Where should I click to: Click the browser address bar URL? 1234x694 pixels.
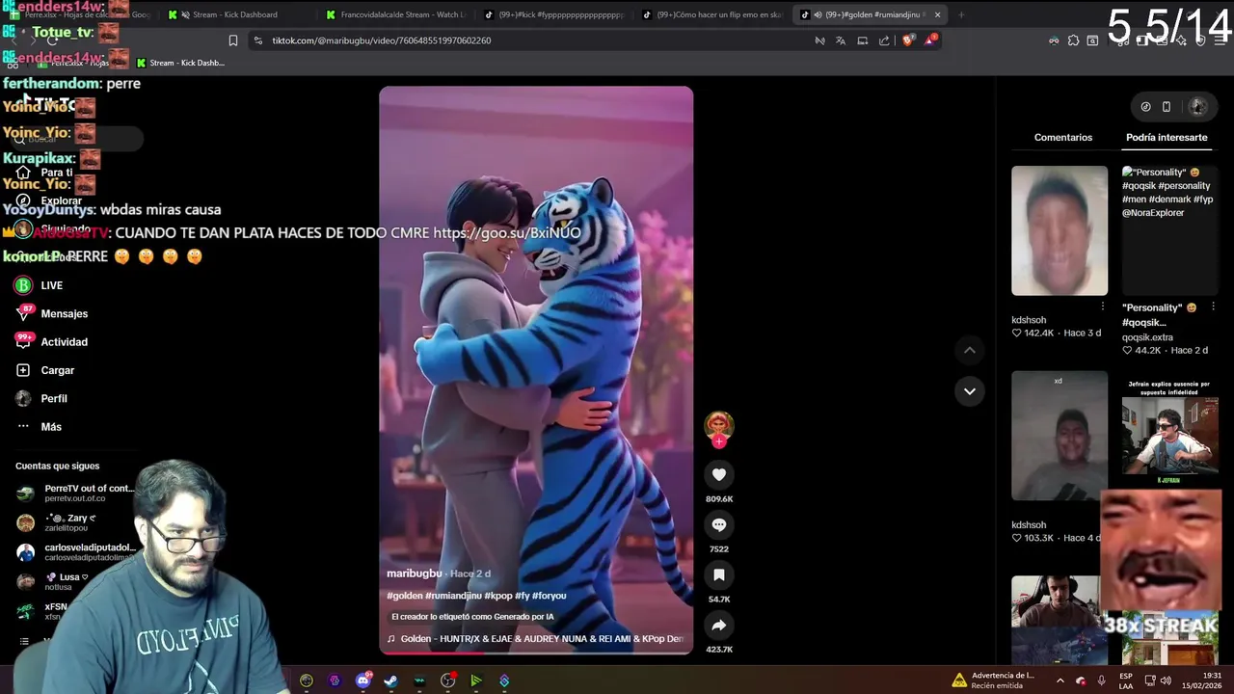pos(382,40)
